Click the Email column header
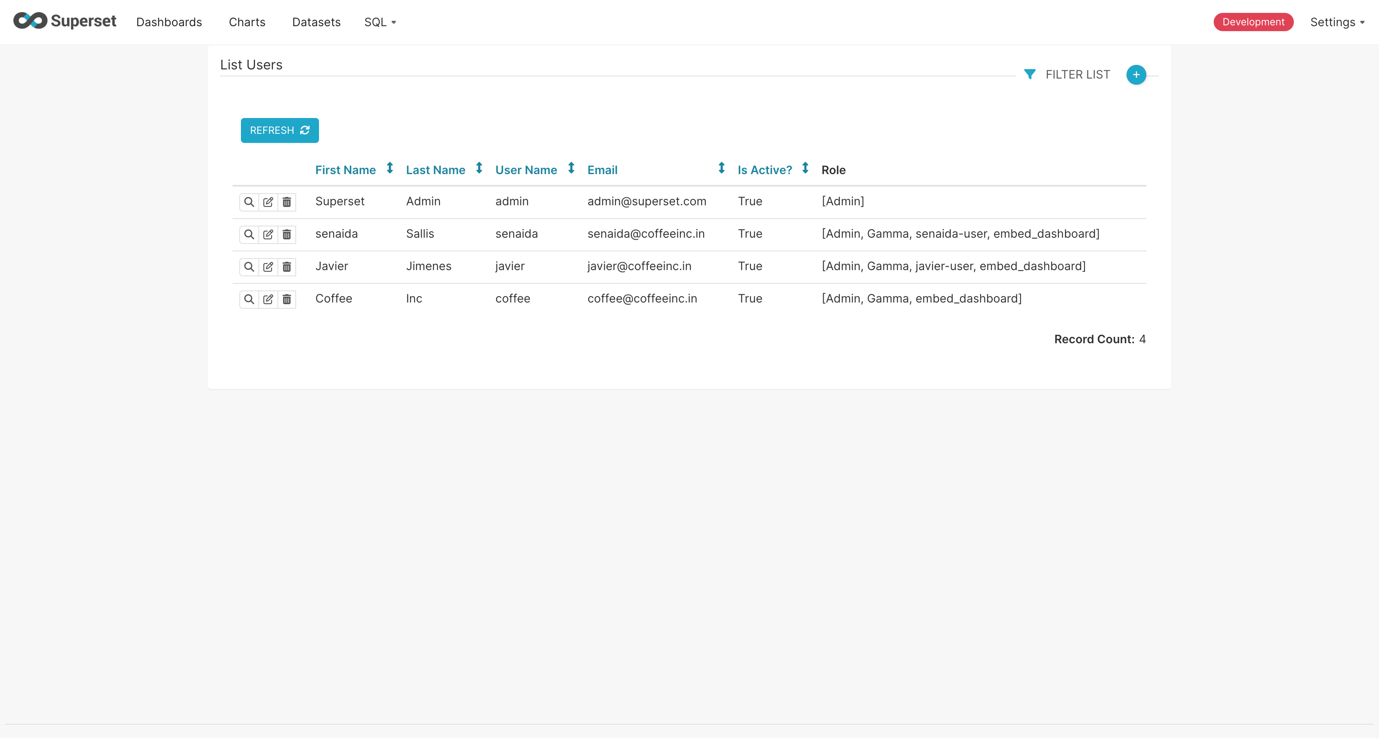This screenshot has height=738, width=1379. click(x=602, y=170)
